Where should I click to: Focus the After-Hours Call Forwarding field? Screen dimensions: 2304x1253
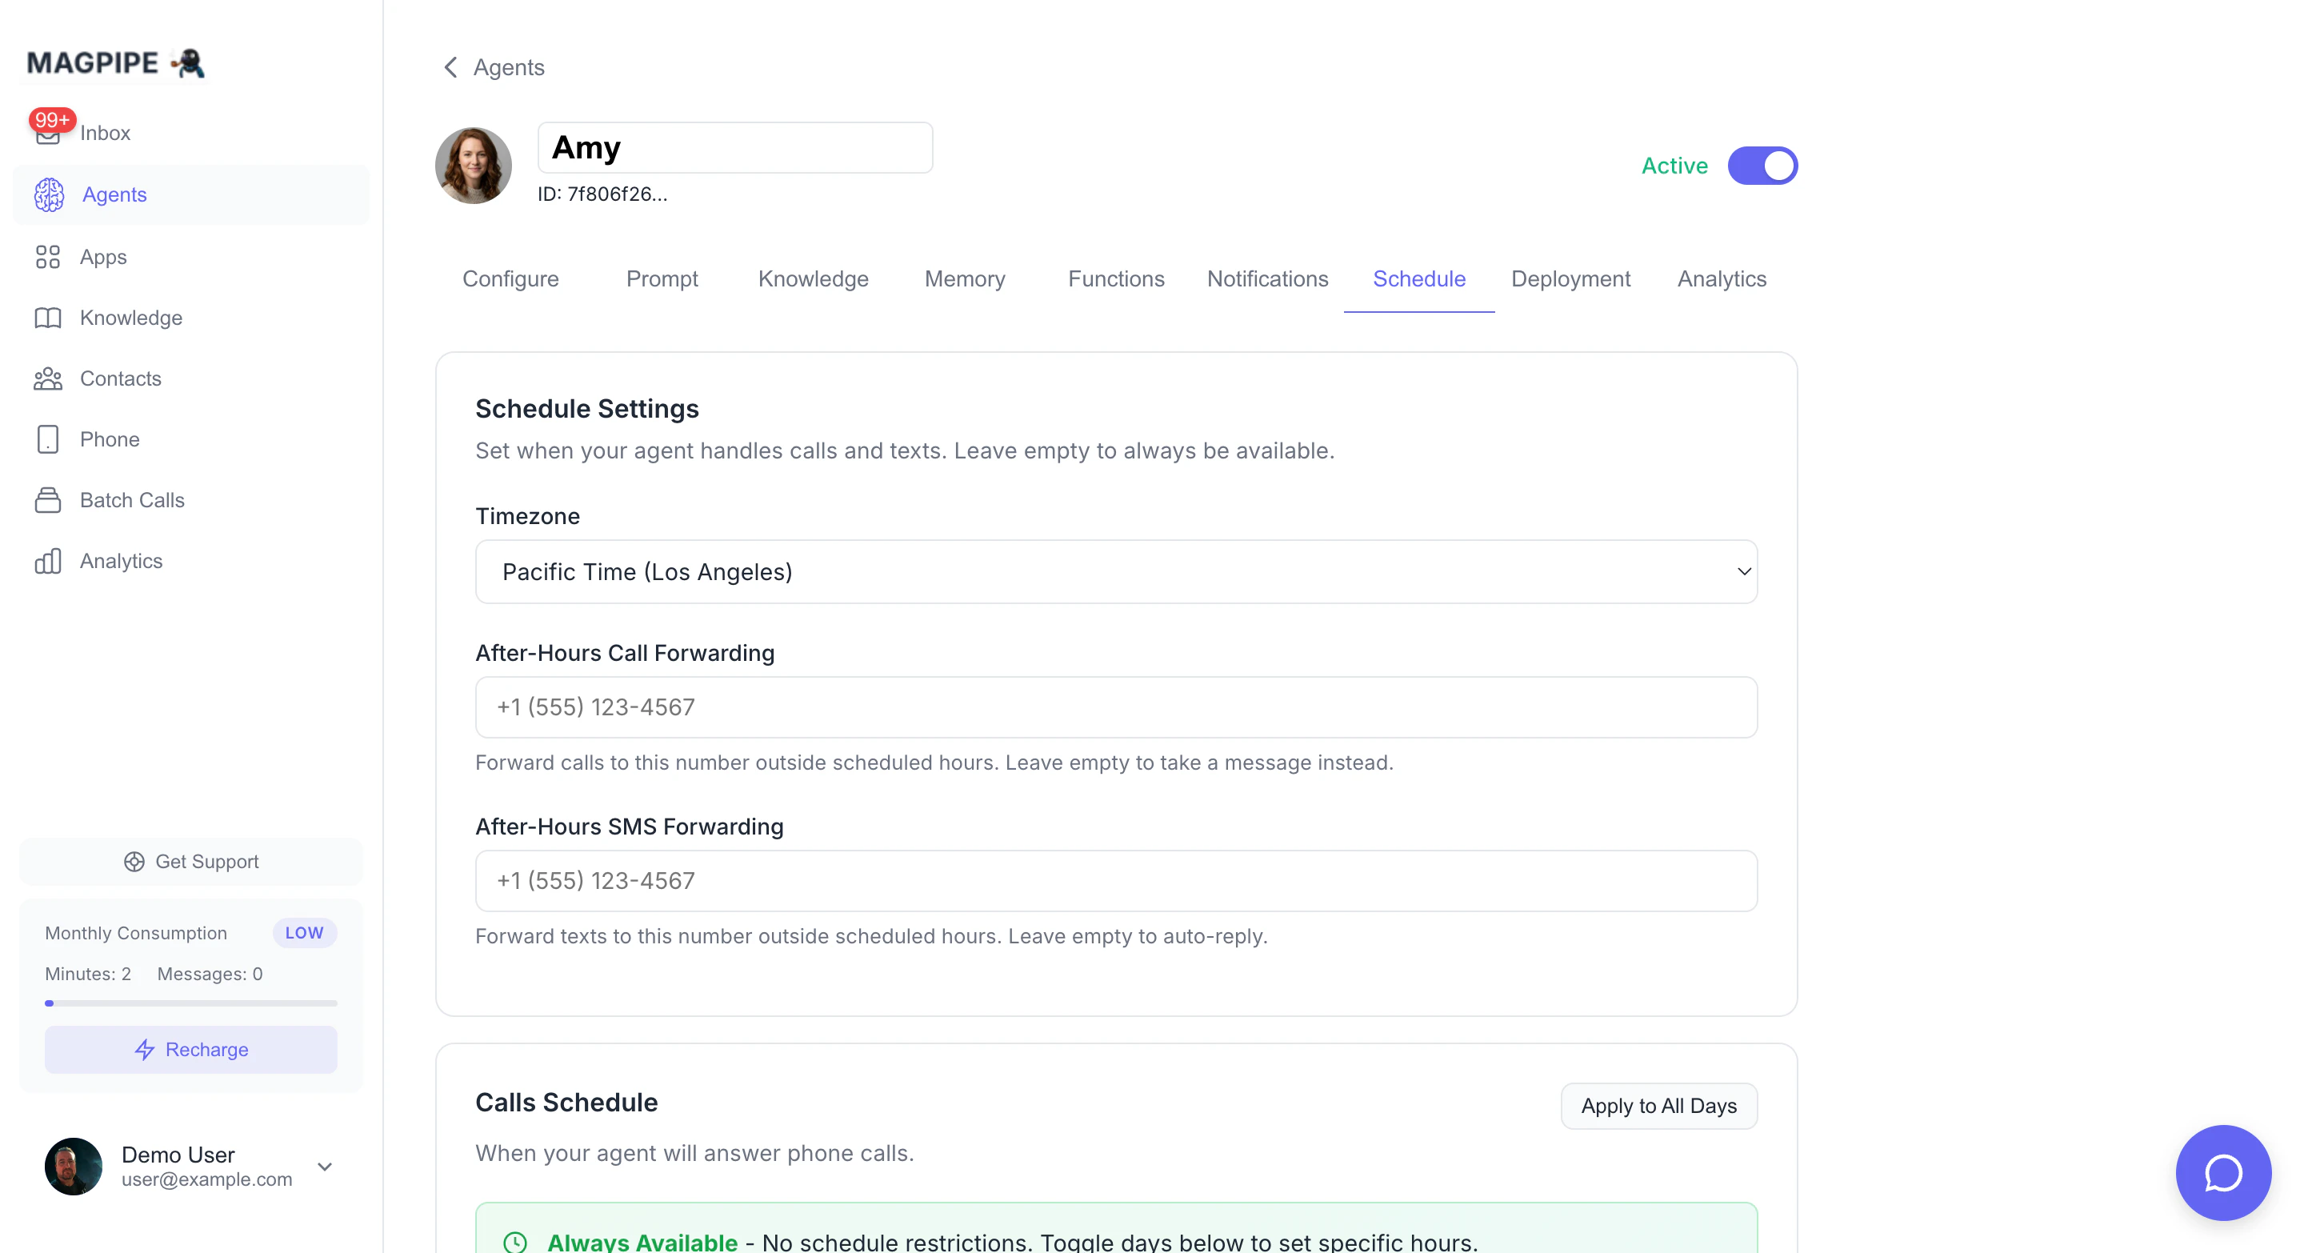(x=1115, y=707)
